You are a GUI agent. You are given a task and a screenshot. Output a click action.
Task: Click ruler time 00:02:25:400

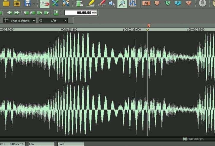(x=69, y=29)
